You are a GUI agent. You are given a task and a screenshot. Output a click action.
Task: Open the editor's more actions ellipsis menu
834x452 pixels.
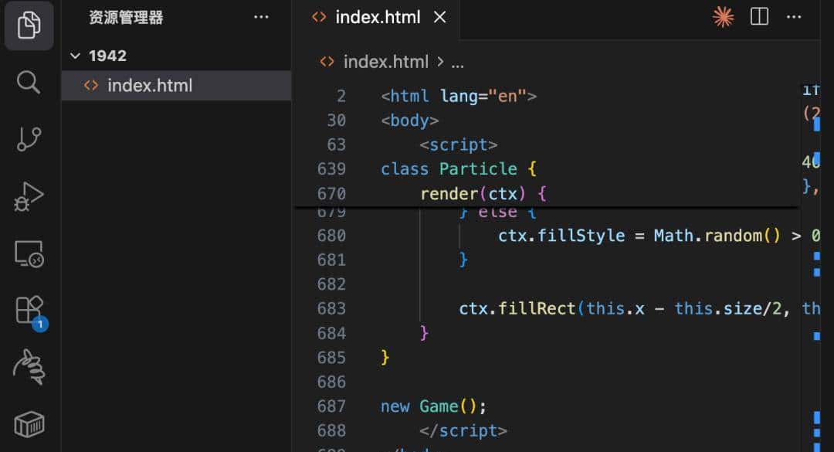[794, 17]
